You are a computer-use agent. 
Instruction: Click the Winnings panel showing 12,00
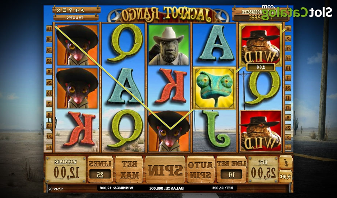(66, 169)
